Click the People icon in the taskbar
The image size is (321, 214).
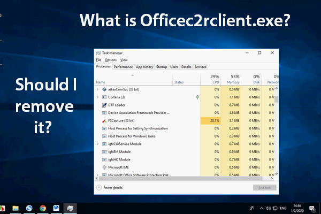251,209
